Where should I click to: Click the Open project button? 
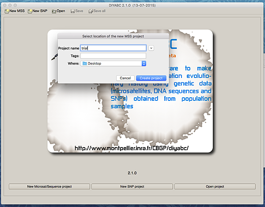(x=215, y=187)
